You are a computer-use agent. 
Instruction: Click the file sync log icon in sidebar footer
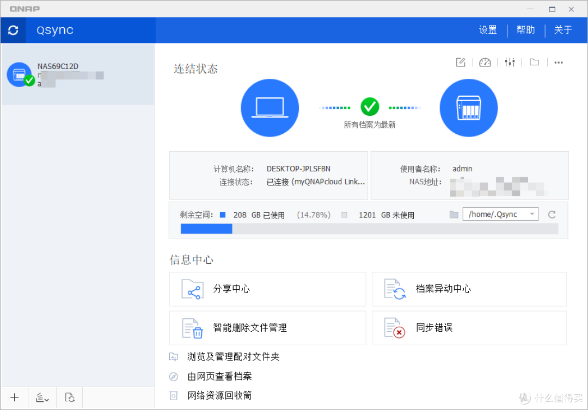(x=70, y=397)
